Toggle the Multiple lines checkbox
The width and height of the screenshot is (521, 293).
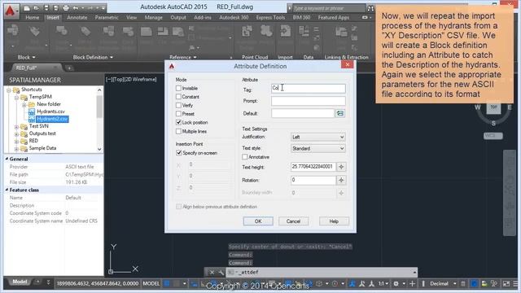(178, 131)
